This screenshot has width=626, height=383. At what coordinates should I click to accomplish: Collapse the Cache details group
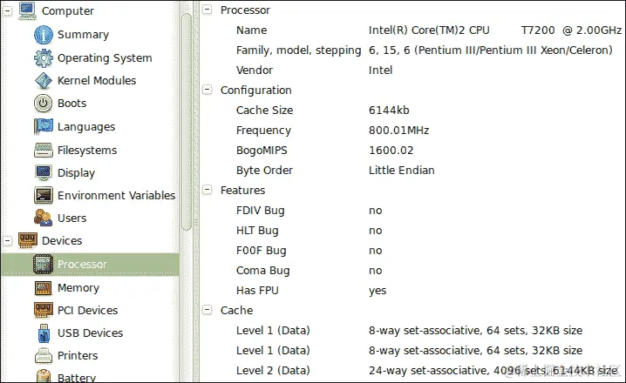pos(207,310)
